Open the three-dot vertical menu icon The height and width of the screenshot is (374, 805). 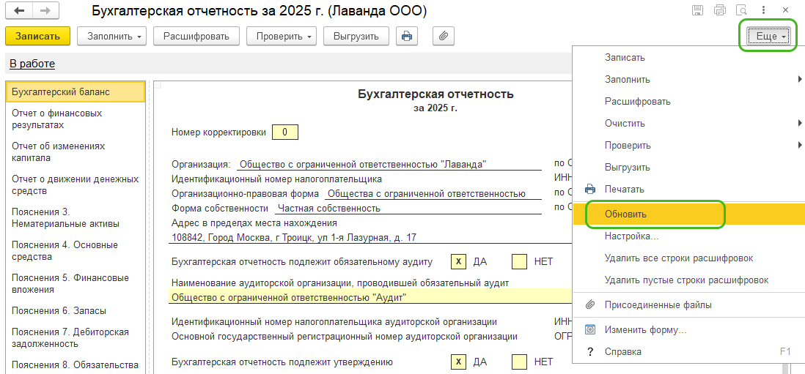point(763,10)
